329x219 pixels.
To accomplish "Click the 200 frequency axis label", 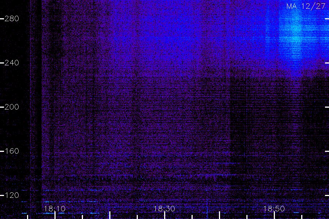I will [12, 107].
